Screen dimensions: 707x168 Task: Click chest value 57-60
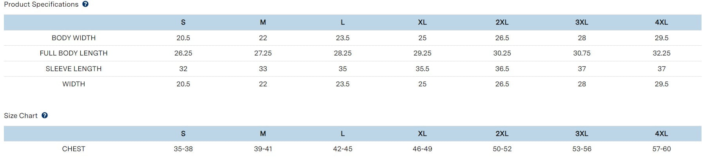tap(661, 149)
